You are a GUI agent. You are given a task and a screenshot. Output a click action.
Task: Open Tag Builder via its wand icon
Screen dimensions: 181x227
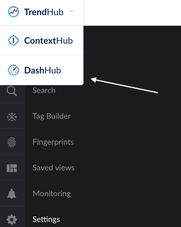[12, 116]
